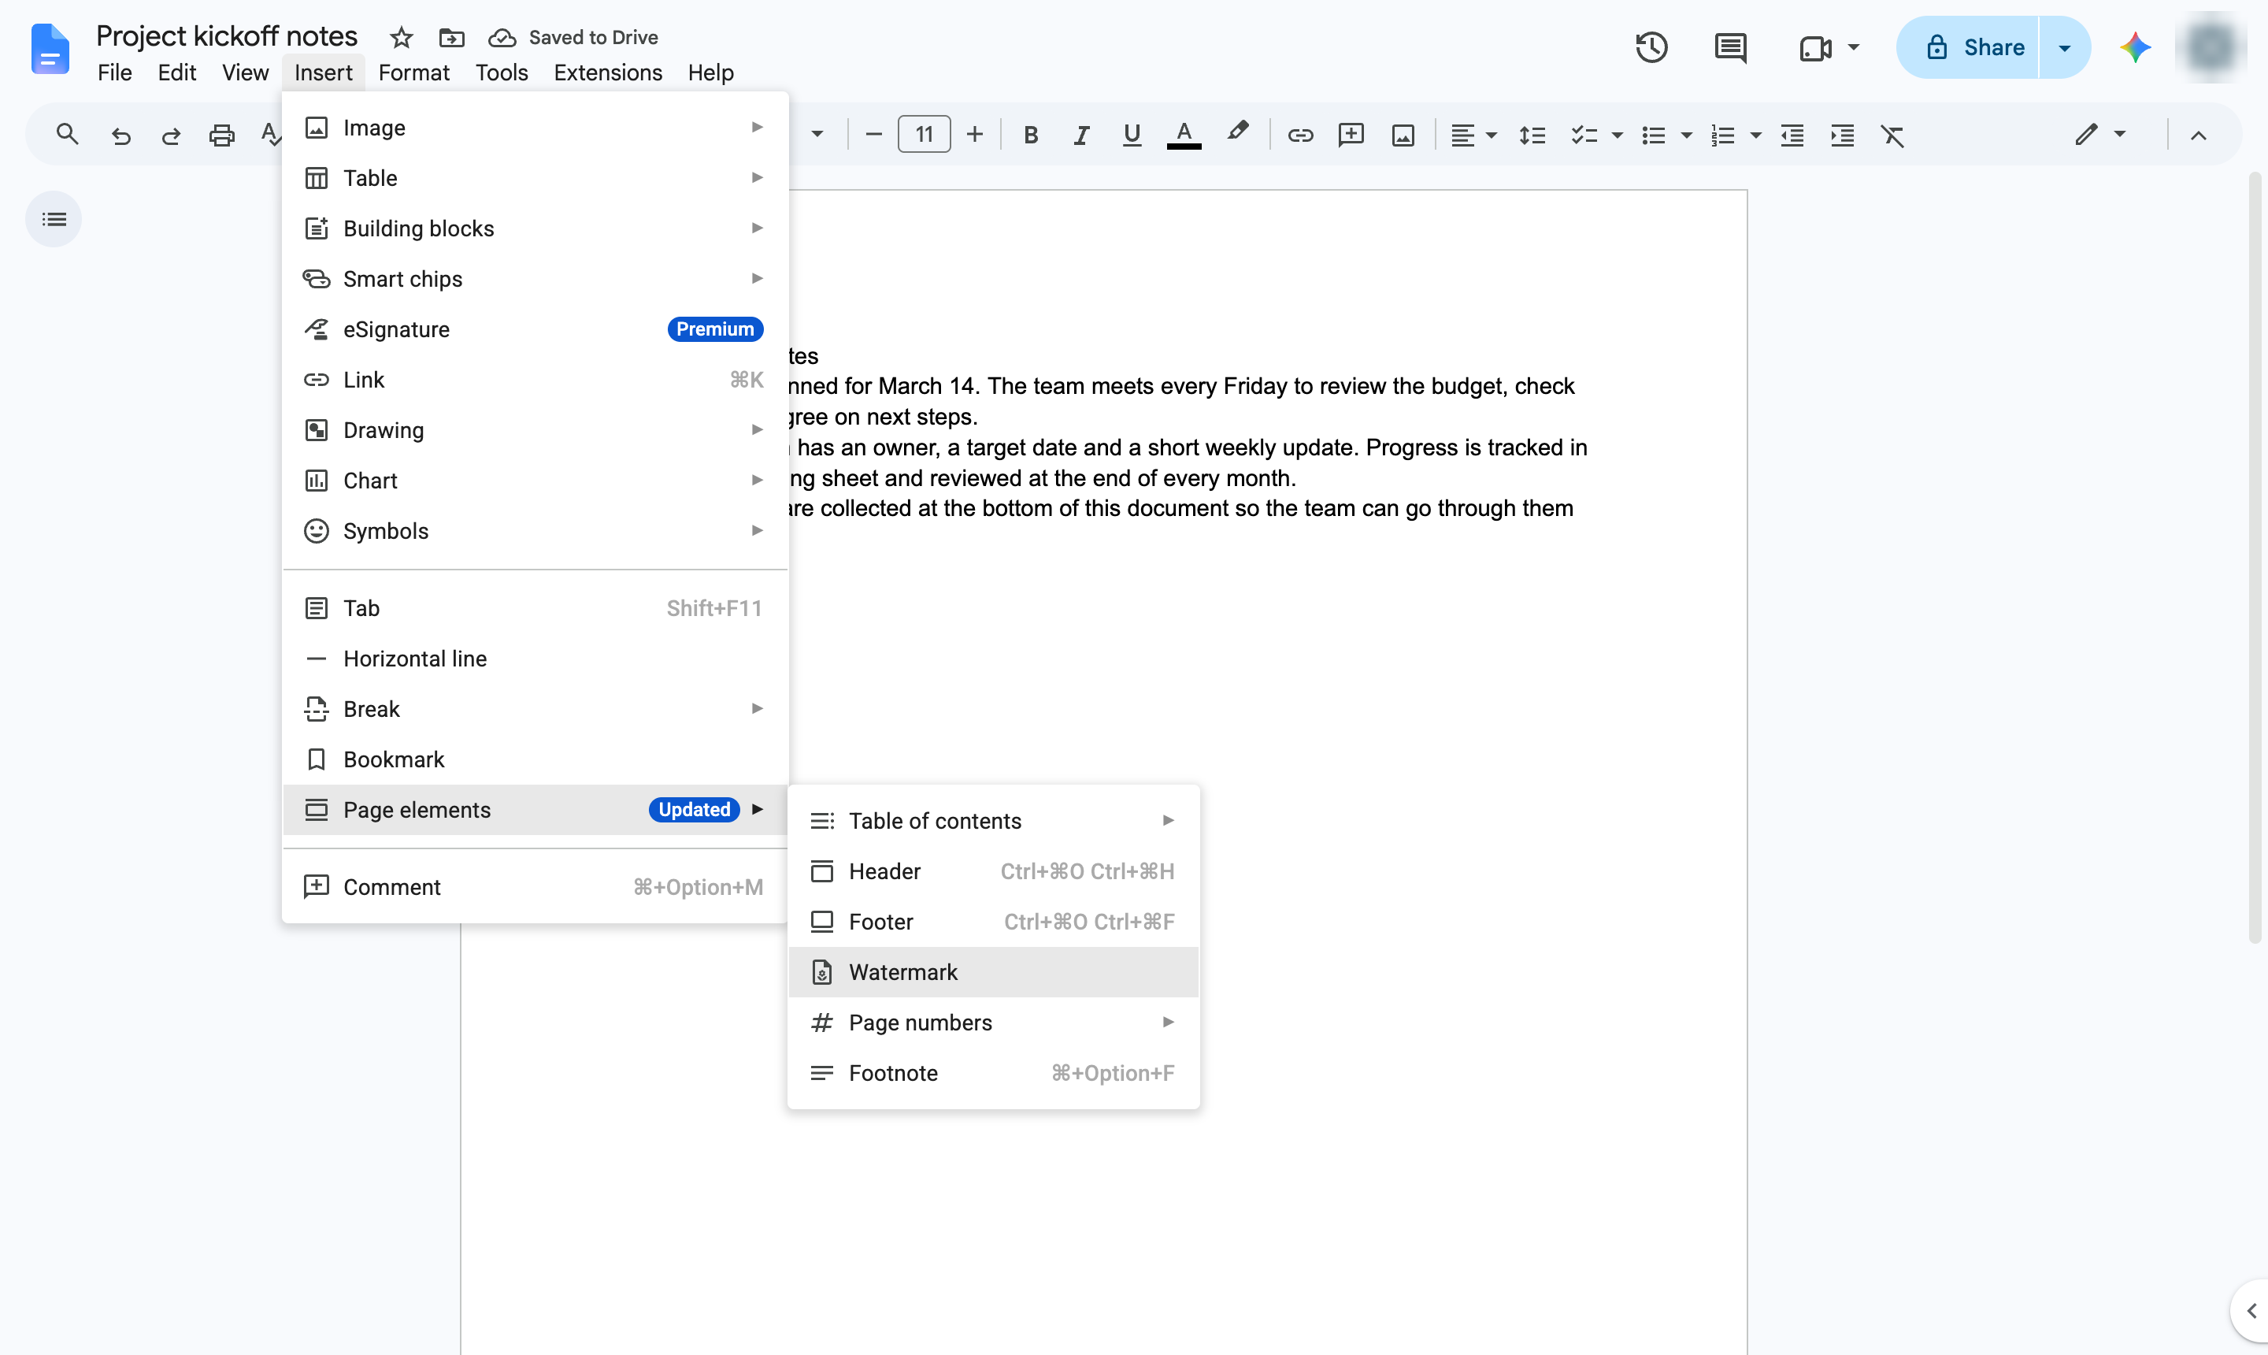Open the comments history icon
The height and width of the screenshot is (1355, 2268).
pyautogui.click(x=1730, y=47)
